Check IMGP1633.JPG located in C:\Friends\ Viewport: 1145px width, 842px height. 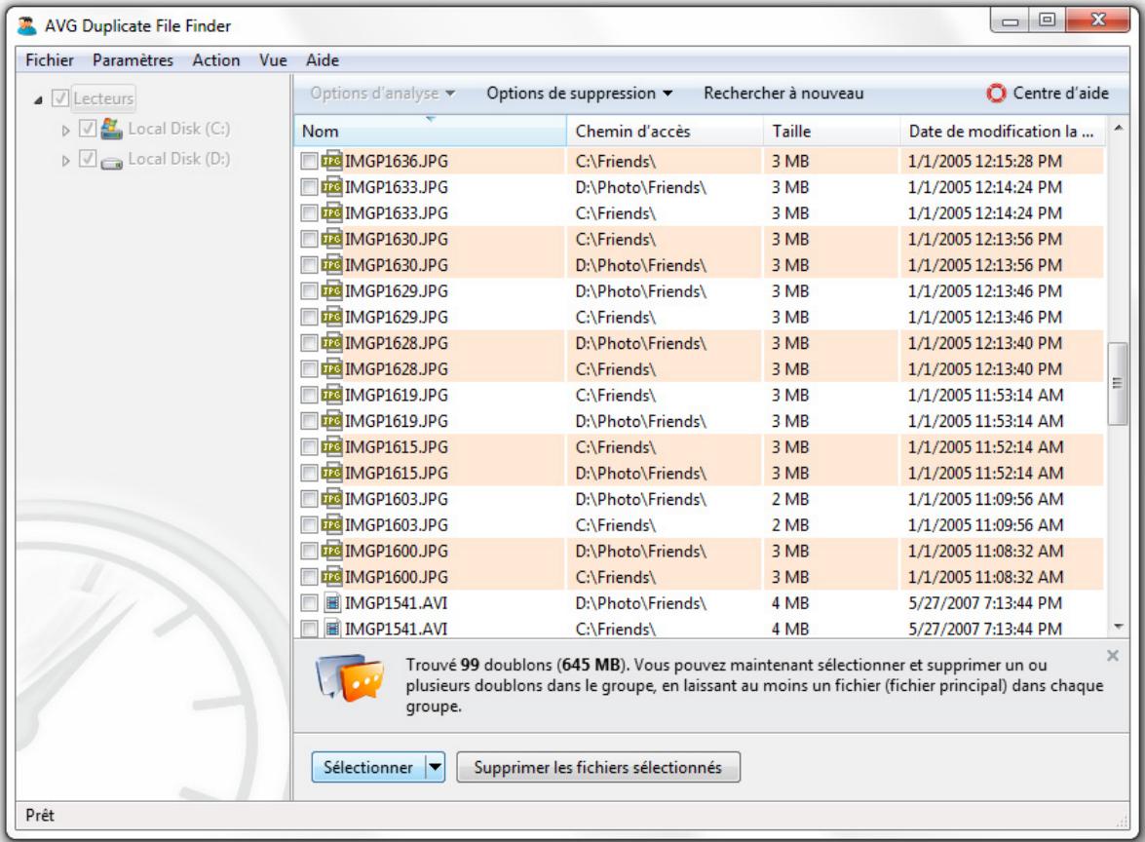(309, 213)
